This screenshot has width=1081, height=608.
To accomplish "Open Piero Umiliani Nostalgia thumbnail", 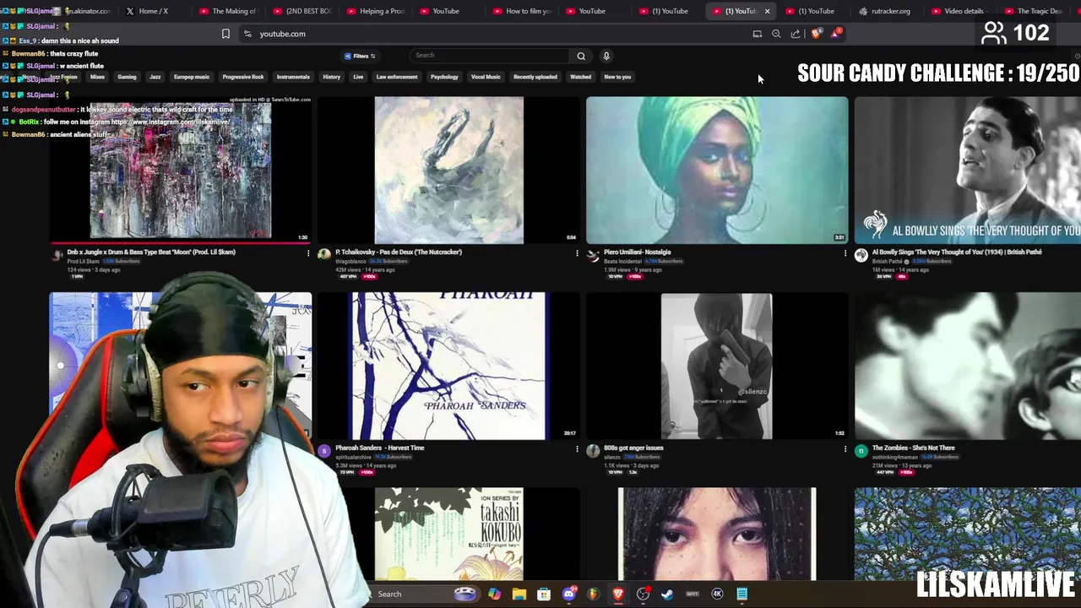I will [x=717, y=170].
